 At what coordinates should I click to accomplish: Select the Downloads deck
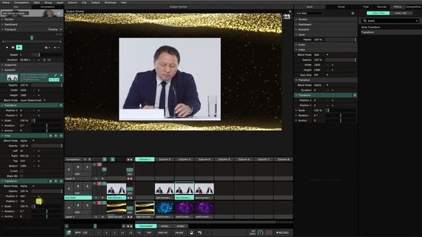coord(146,226)
